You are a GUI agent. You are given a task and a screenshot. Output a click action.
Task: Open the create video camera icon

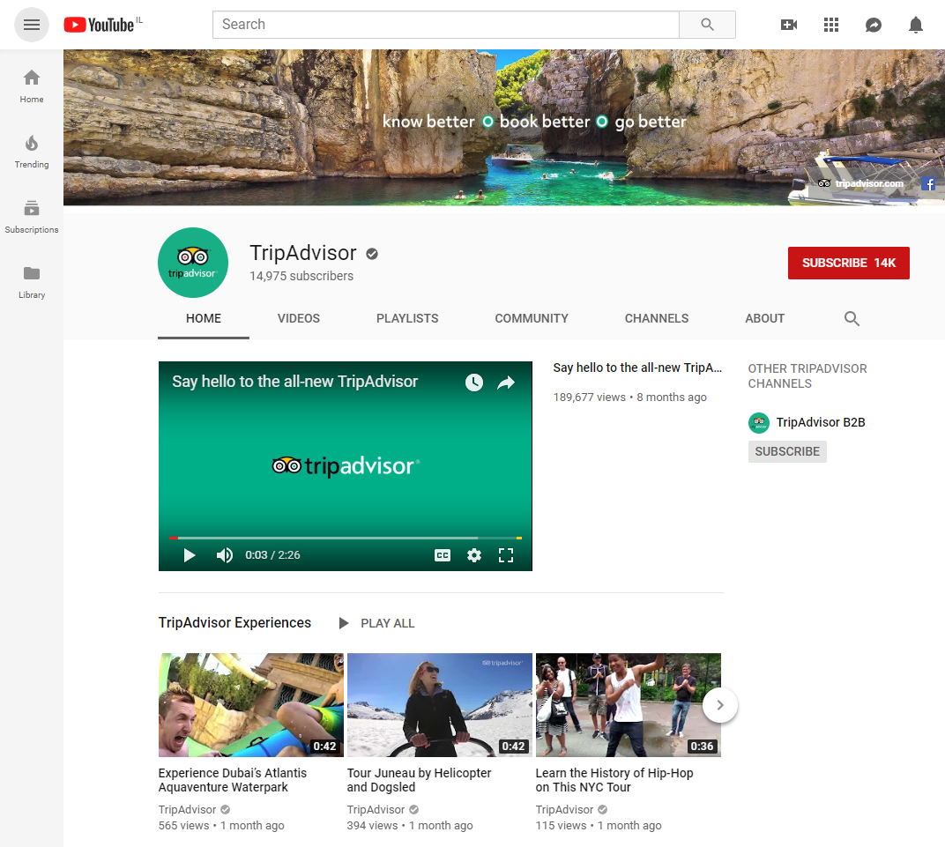pos(789,25)
